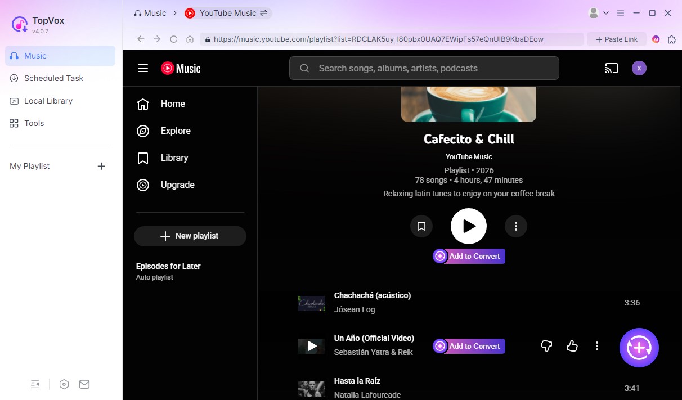
Task: Open more options for the playlist
Action: coord(515,226)
